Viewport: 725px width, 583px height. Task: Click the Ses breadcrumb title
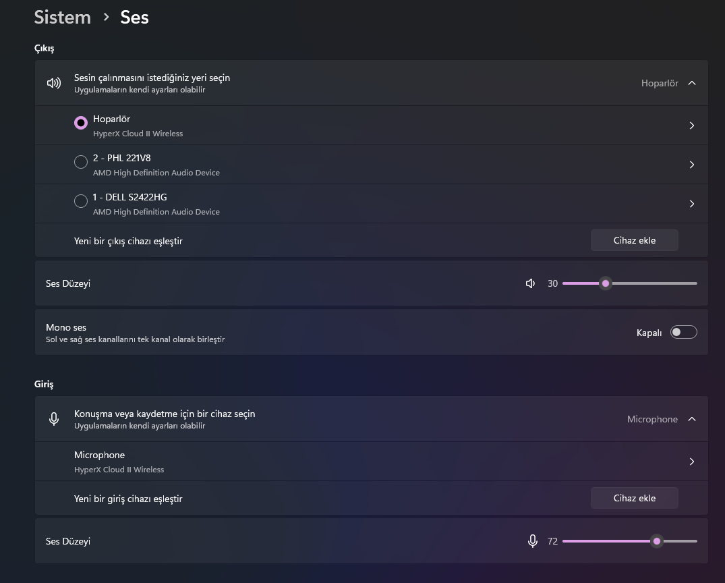[134, 18]
